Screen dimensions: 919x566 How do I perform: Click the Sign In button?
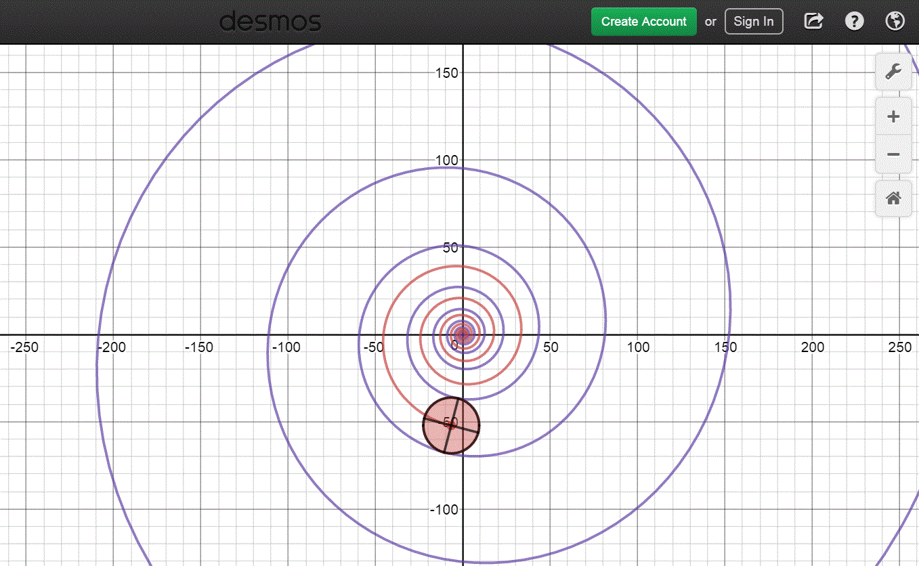point(754,22)
